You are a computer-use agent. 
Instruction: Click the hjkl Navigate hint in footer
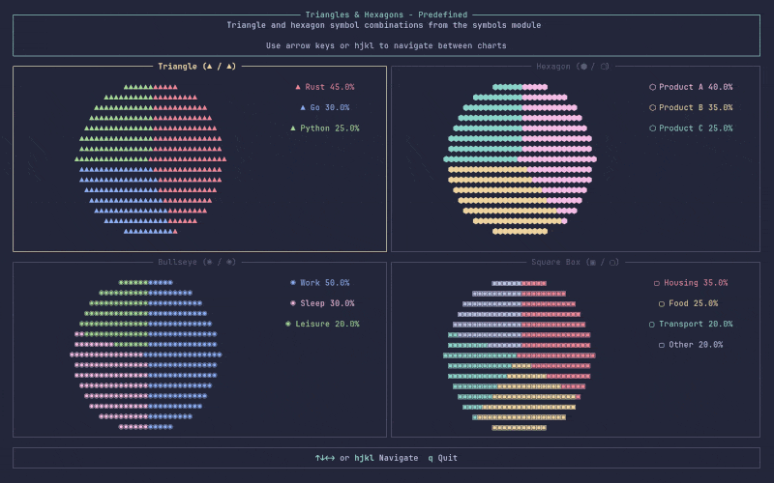tap(386, 458)
